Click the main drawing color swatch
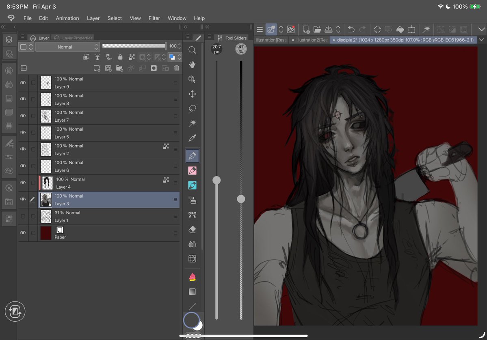Viewport: 487px width, 340px height. pyautogui.click(x=191, y=320)
